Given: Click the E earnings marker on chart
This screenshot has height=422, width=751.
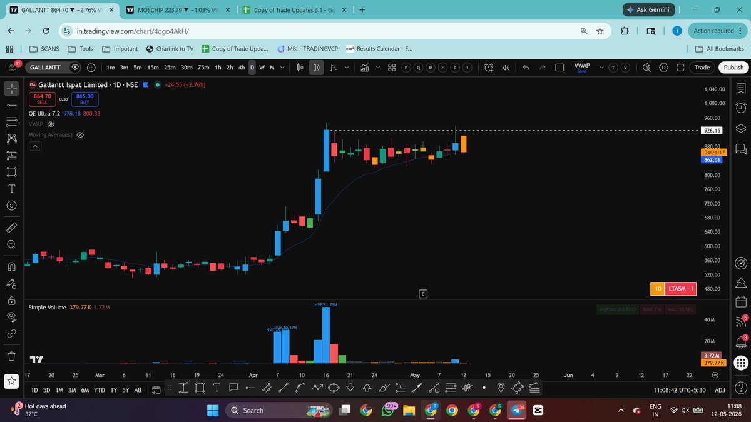Looking at the screenshot, I should point(423,293).
